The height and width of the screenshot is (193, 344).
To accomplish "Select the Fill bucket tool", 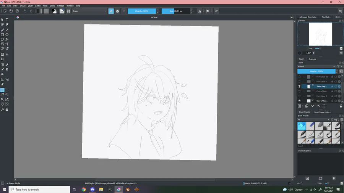I will tap(2, 74).
